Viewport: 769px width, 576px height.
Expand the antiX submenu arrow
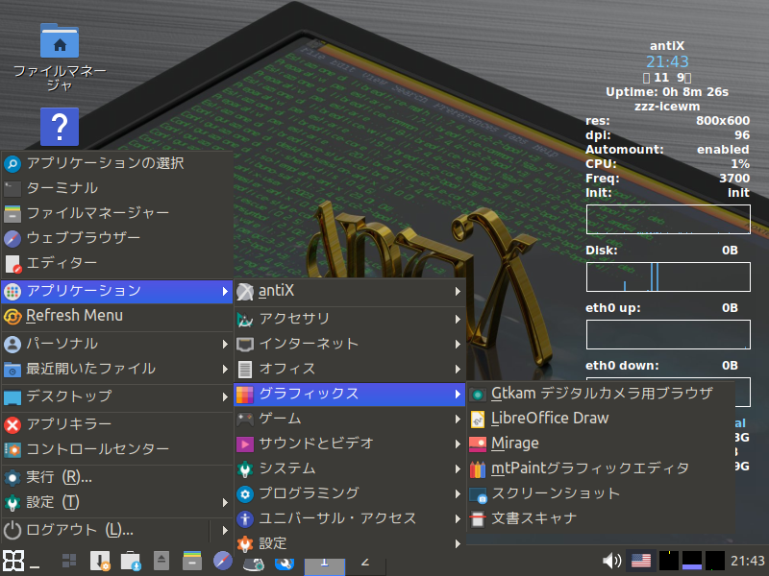(458, 292)
